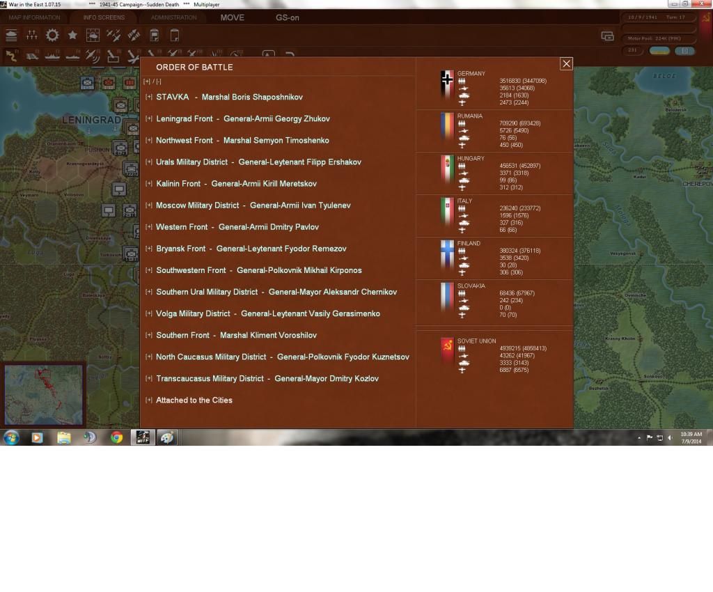Expand the Northwest Front entry
713x592 pixels.
click(x=149, y=140)
